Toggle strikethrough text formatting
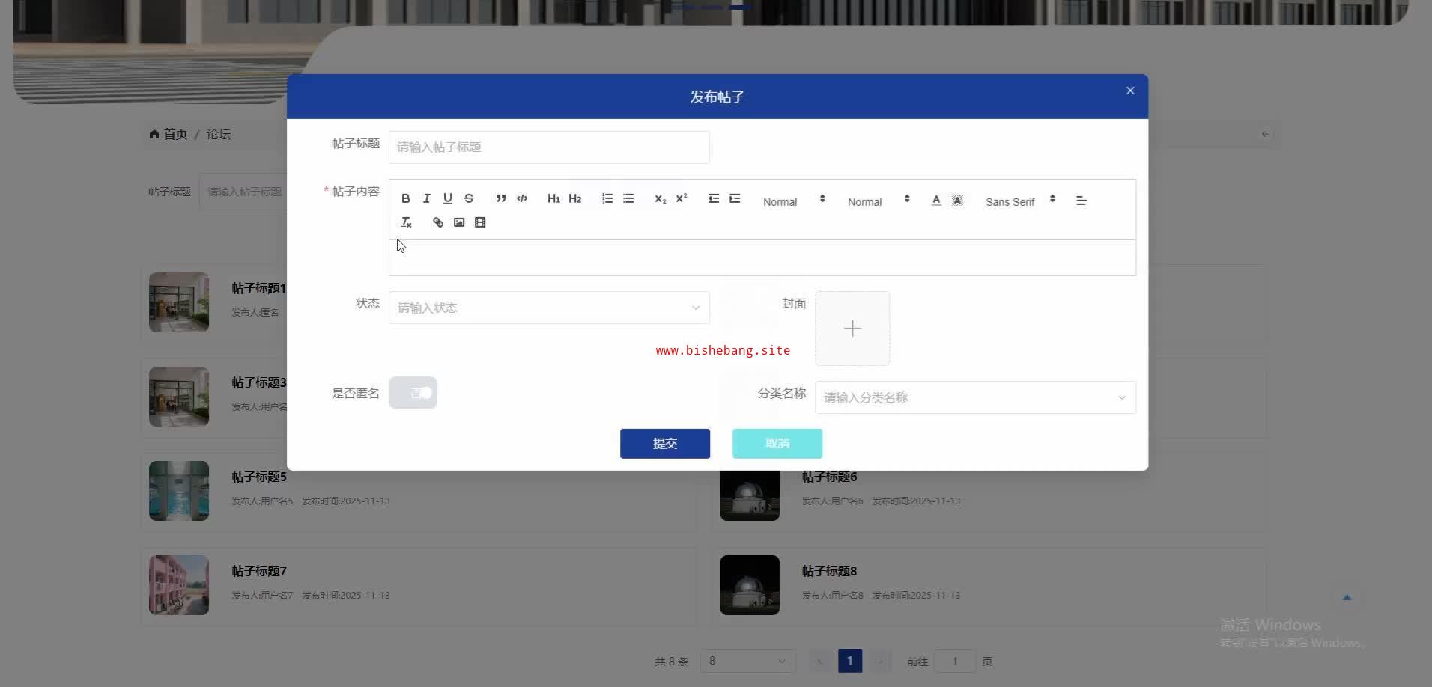The image size is (1432, 687). 469,198
